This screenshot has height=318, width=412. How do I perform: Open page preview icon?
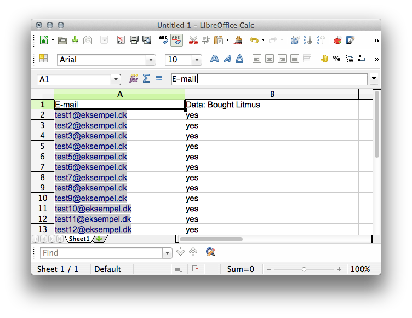(147, 40)
